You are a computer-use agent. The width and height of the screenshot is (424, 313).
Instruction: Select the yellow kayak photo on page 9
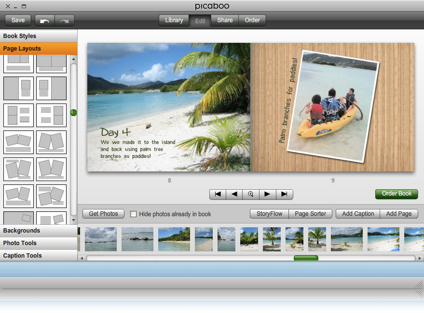333,106
